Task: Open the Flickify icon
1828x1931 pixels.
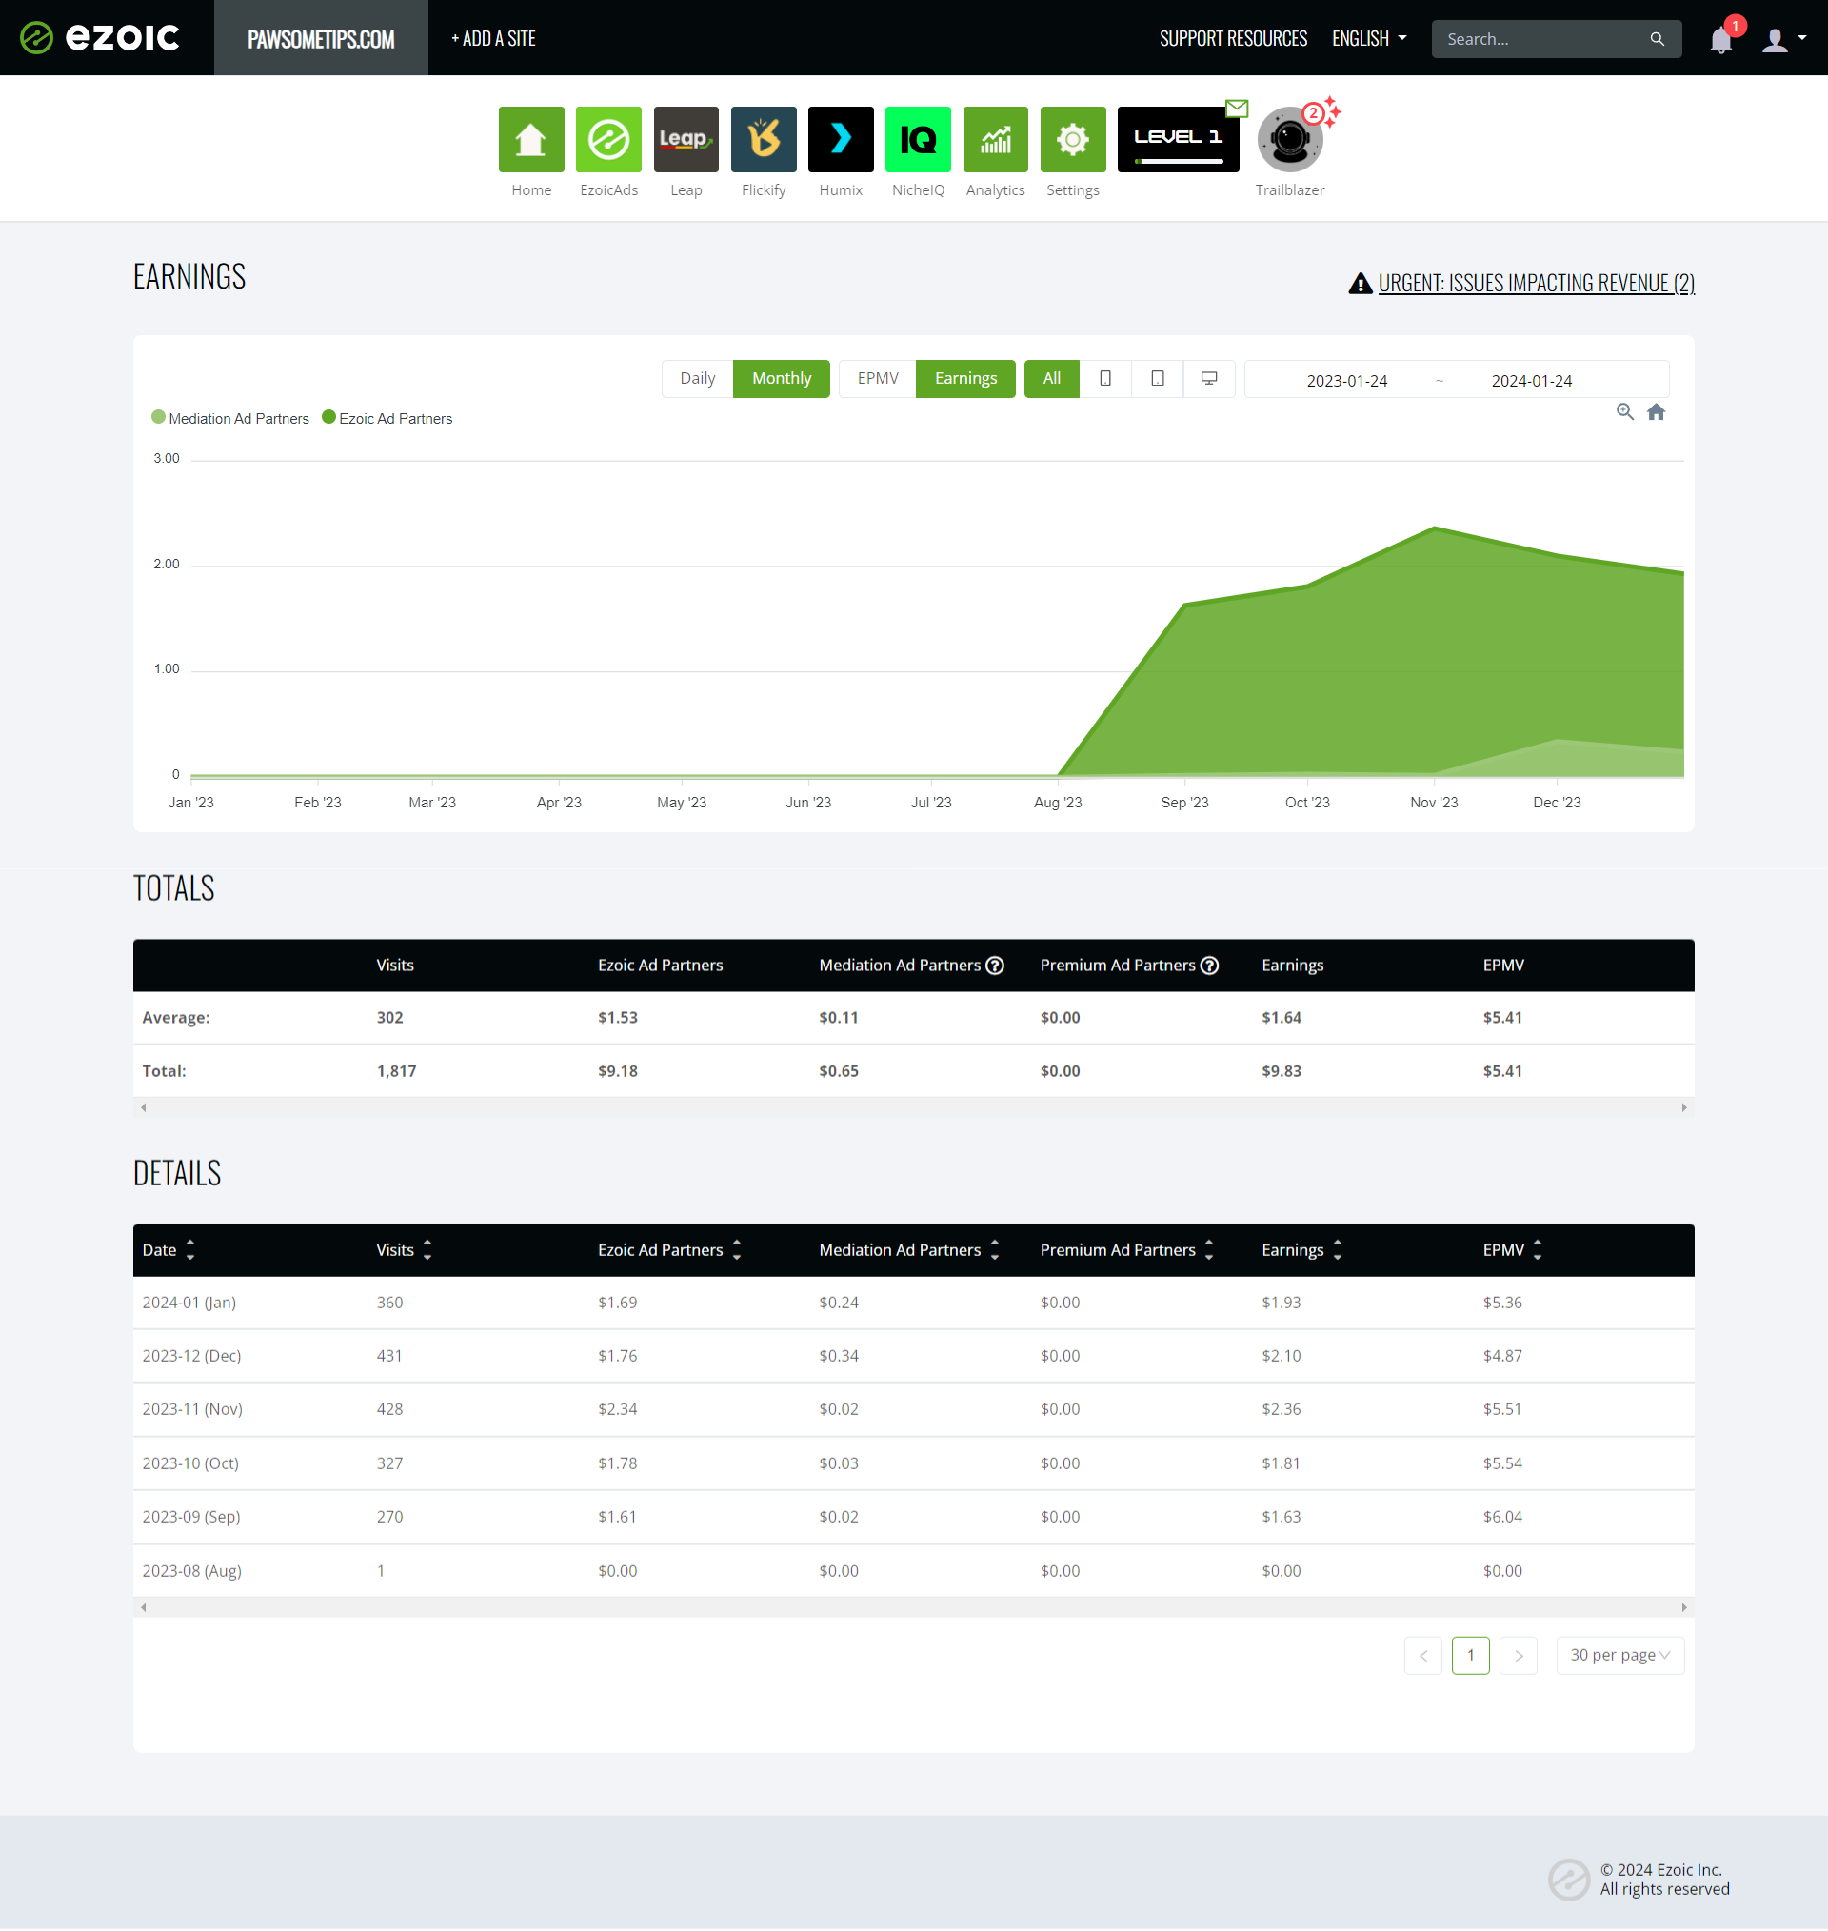Action: point(763,139)
